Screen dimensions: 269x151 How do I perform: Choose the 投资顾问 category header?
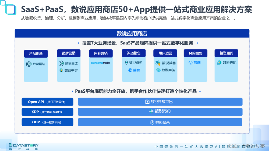click(x=226, y=53)
